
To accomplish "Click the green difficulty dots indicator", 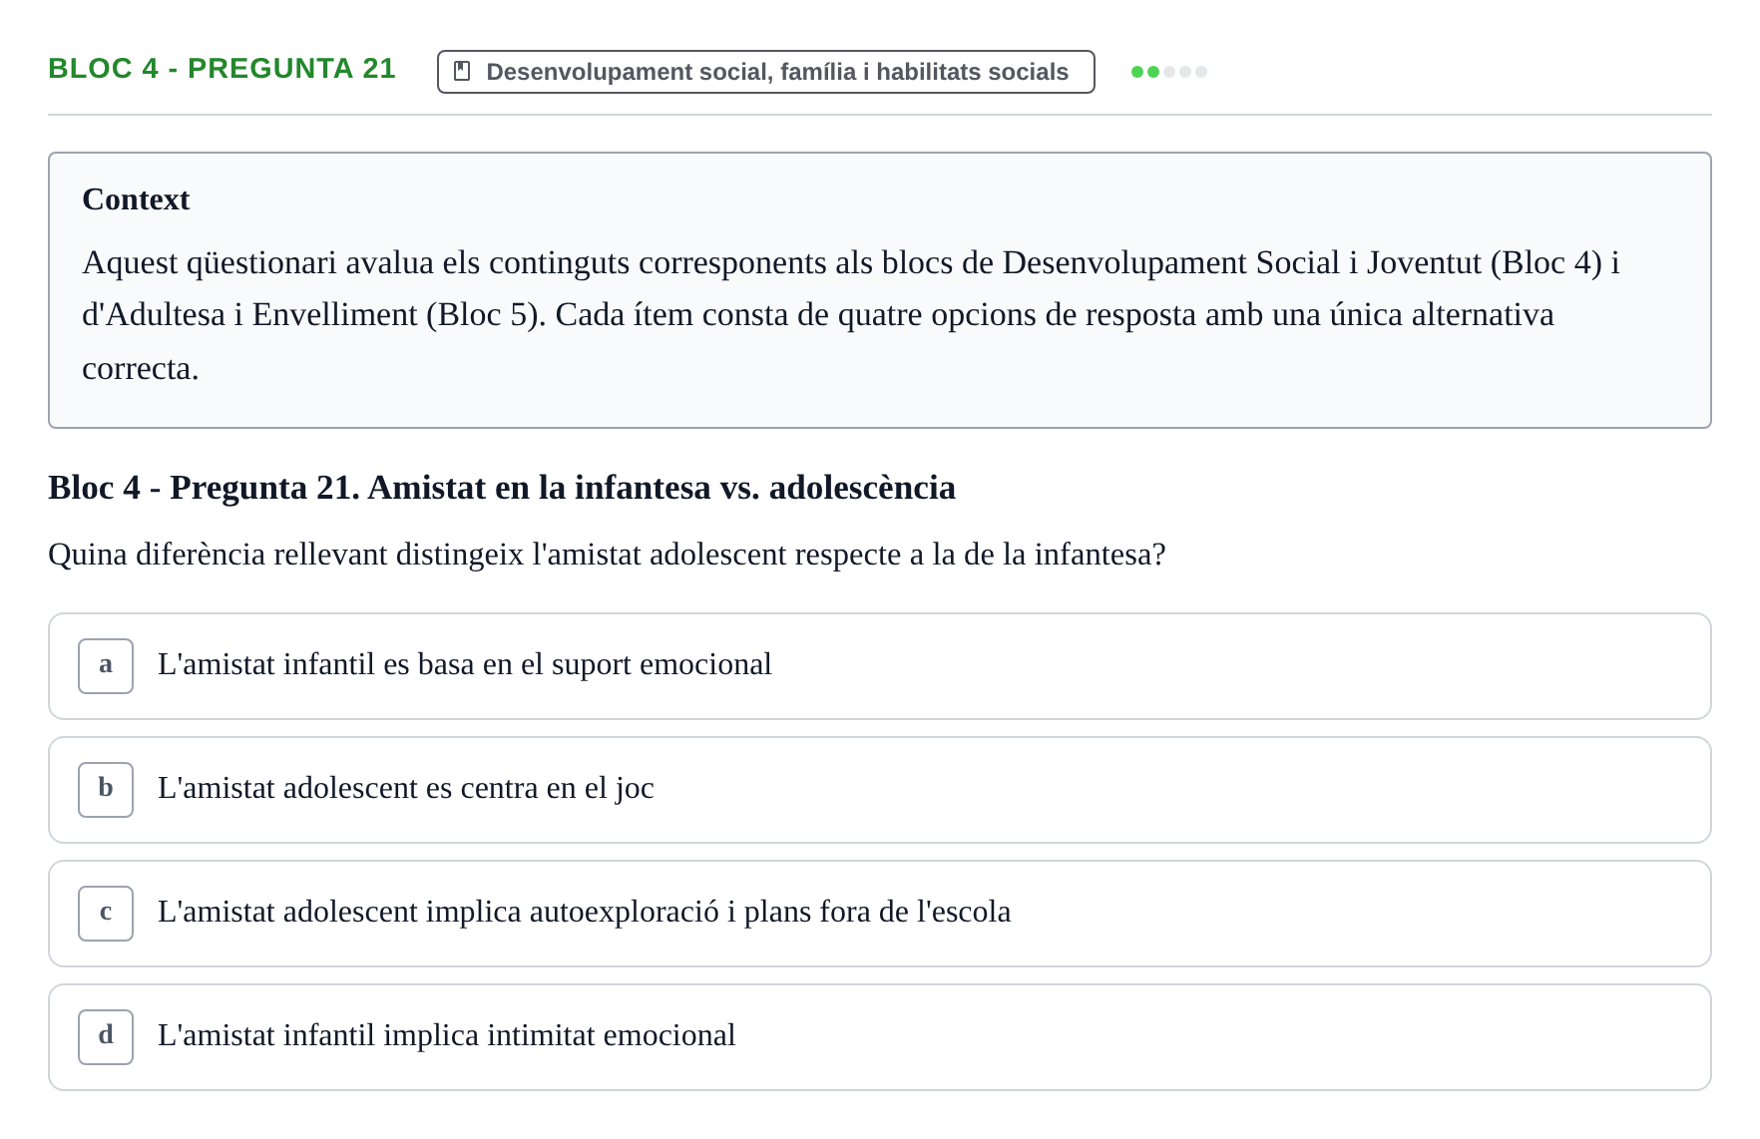I will [x=1169, y=72].
